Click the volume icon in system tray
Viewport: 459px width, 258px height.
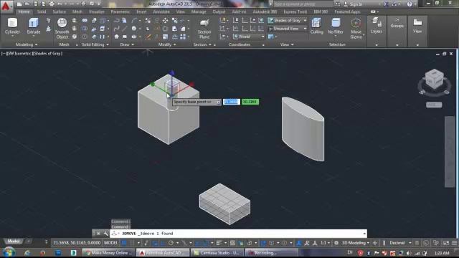(x=409, y=253)
